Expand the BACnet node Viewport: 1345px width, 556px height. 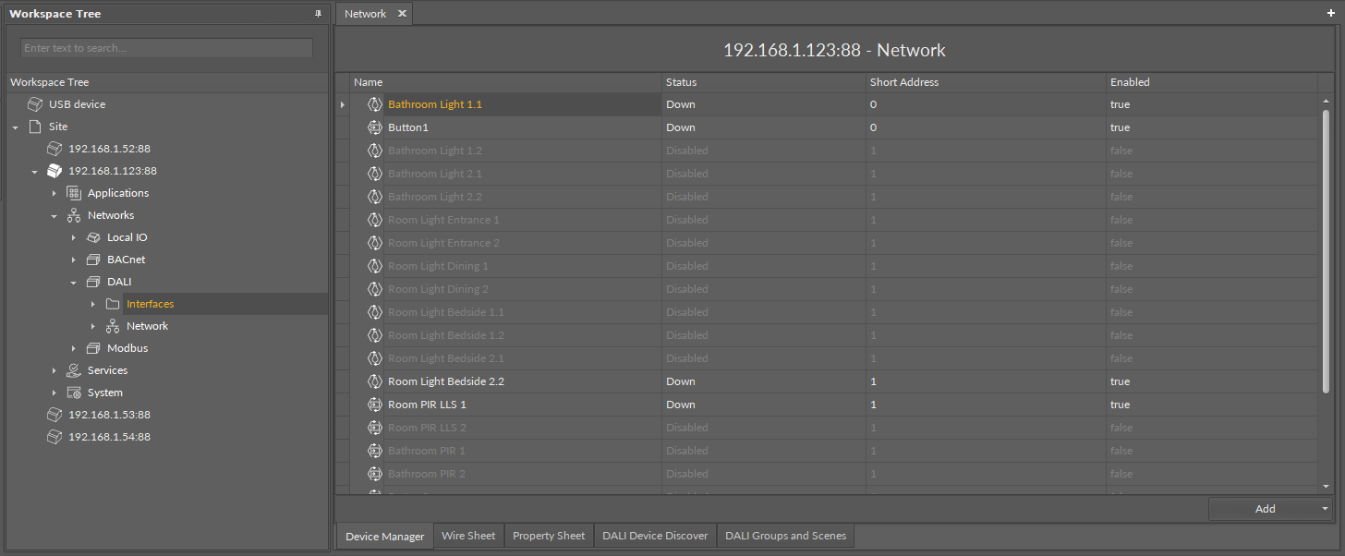[x=74, y=260]
